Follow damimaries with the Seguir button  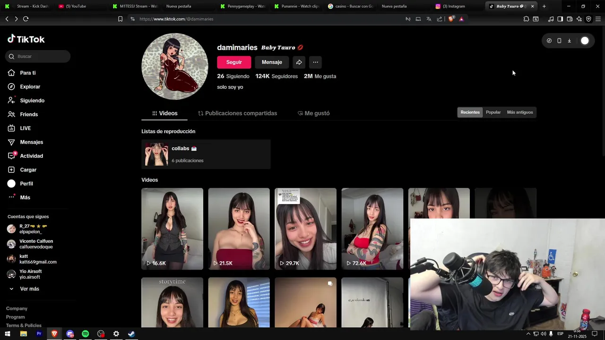coord(234,62)
